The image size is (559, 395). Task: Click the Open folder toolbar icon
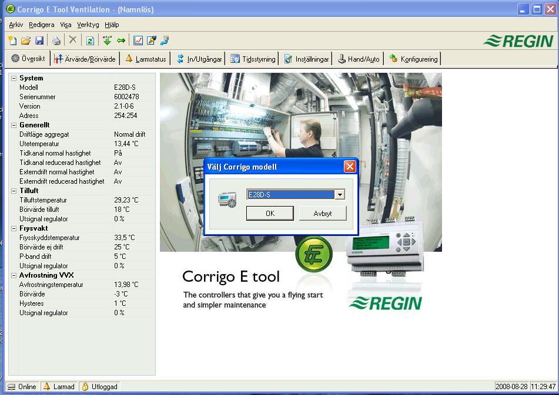pos(26,40)
